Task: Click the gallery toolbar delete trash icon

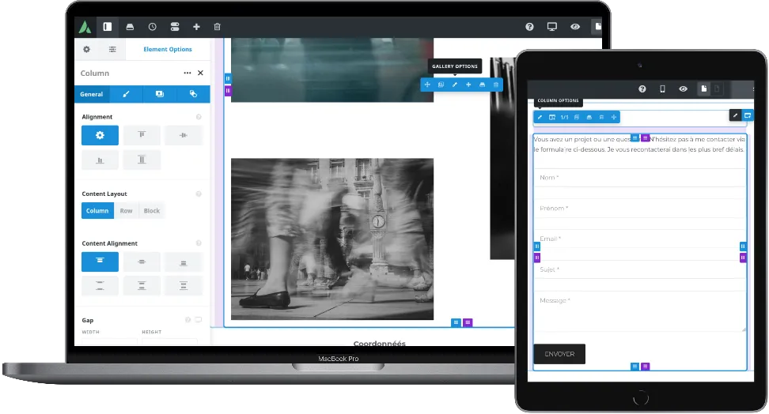Action: (496, 85)
